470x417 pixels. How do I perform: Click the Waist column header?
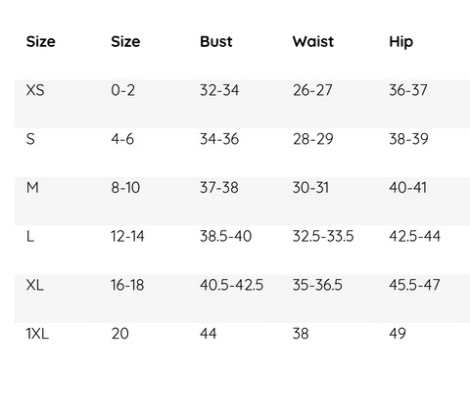click(x=313, y=41)
